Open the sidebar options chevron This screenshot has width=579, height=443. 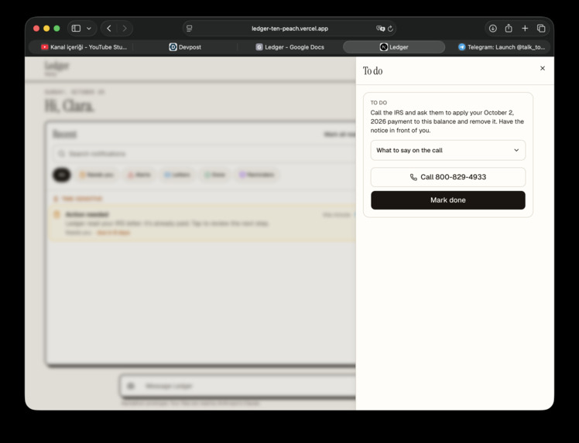[x=89, y=29]
